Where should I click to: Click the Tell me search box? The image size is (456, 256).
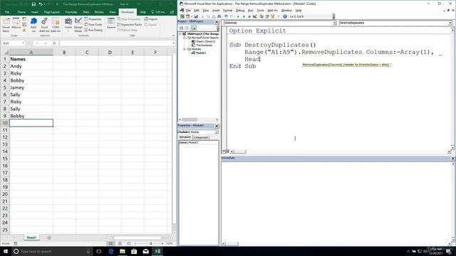click(x=158, y=12)
